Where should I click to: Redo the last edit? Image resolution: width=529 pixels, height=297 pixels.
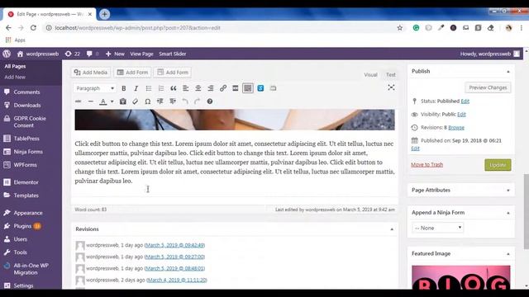click(x=197, y=101)
